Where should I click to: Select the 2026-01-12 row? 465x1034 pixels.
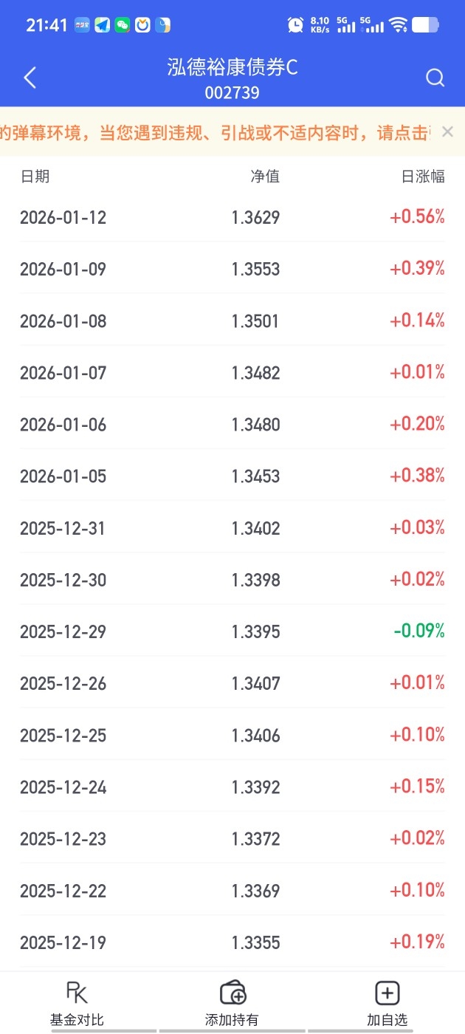[232, 217]
